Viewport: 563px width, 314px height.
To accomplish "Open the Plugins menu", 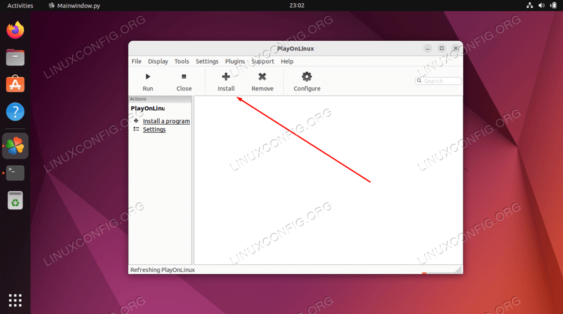I will point(235,61).
